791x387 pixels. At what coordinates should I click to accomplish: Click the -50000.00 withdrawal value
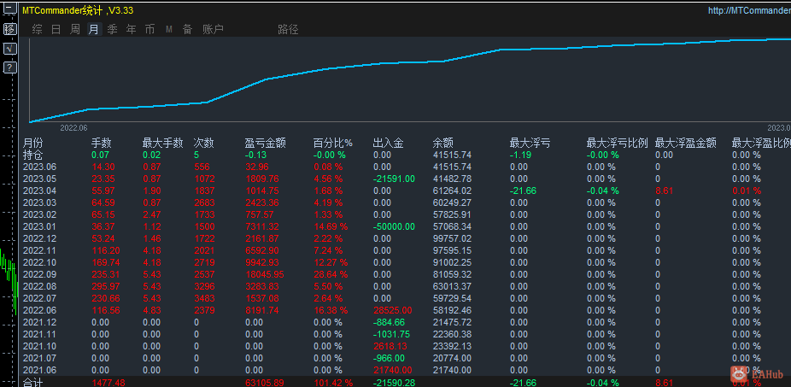394,226
